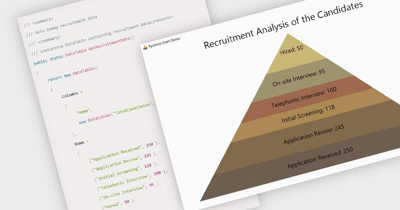Select the 'Pyramid Chart Demo' window title
Viewport: 400px width, 210px height.
pos(164,43)
